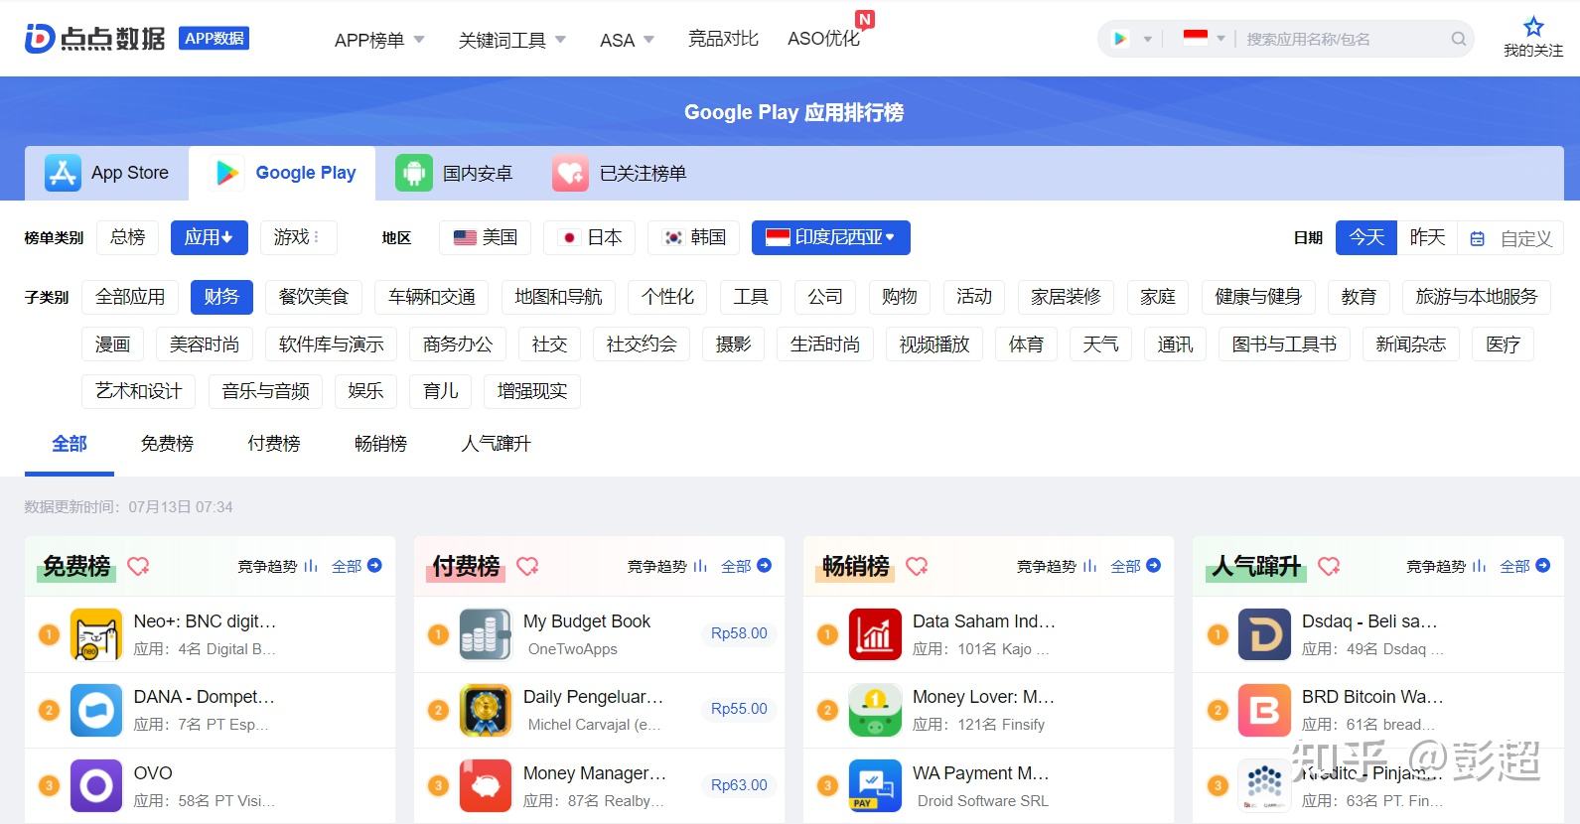This screenshot has height=824, width=1580.
Task: Select the 人气蹿升 sub-tab
Action: coord(496,444)
